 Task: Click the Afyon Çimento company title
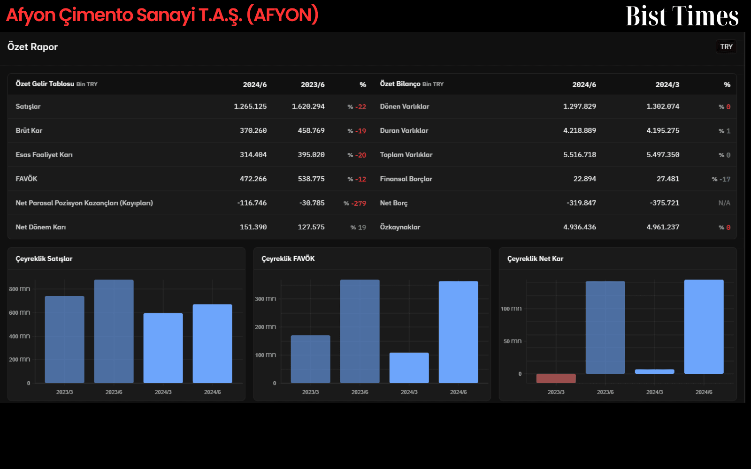[x=162, y=15]
